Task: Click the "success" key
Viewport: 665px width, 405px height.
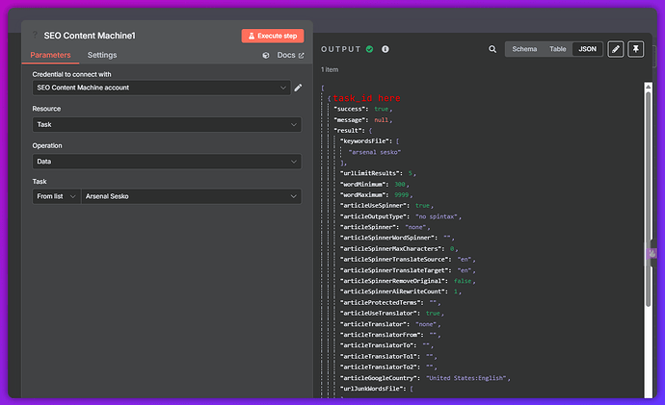Action: [x=352, y=109]
